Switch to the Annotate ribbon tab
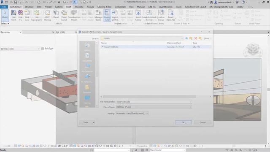 click(x=79, y=7)
